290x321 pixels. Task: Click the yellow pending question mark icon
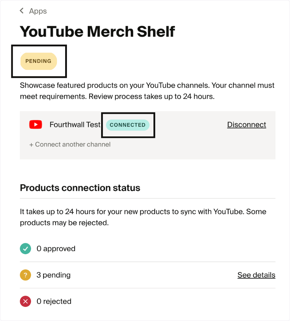[x=25, y=275]
